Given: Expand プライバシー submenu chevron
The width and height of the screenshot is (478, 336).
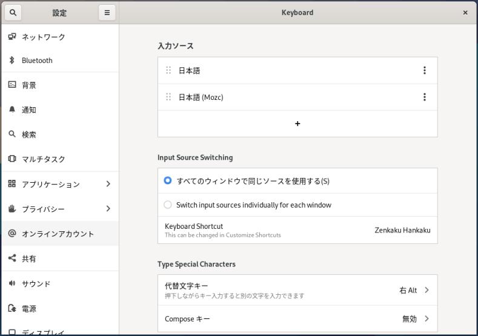Looking at the screenshot, I should pos(108,209).
